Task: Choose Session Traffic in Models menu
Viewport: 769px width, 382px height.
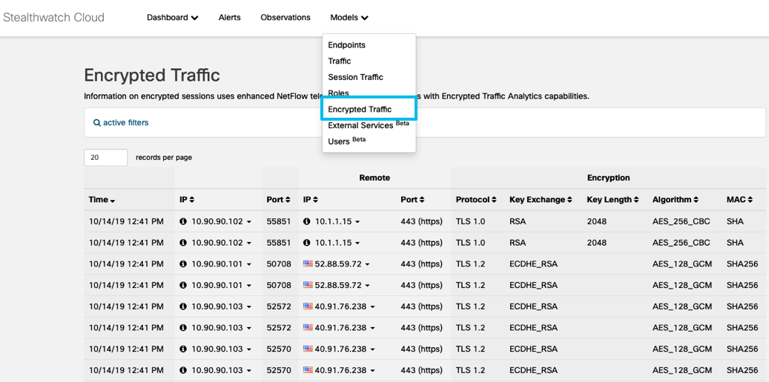Action: [355, 77]
